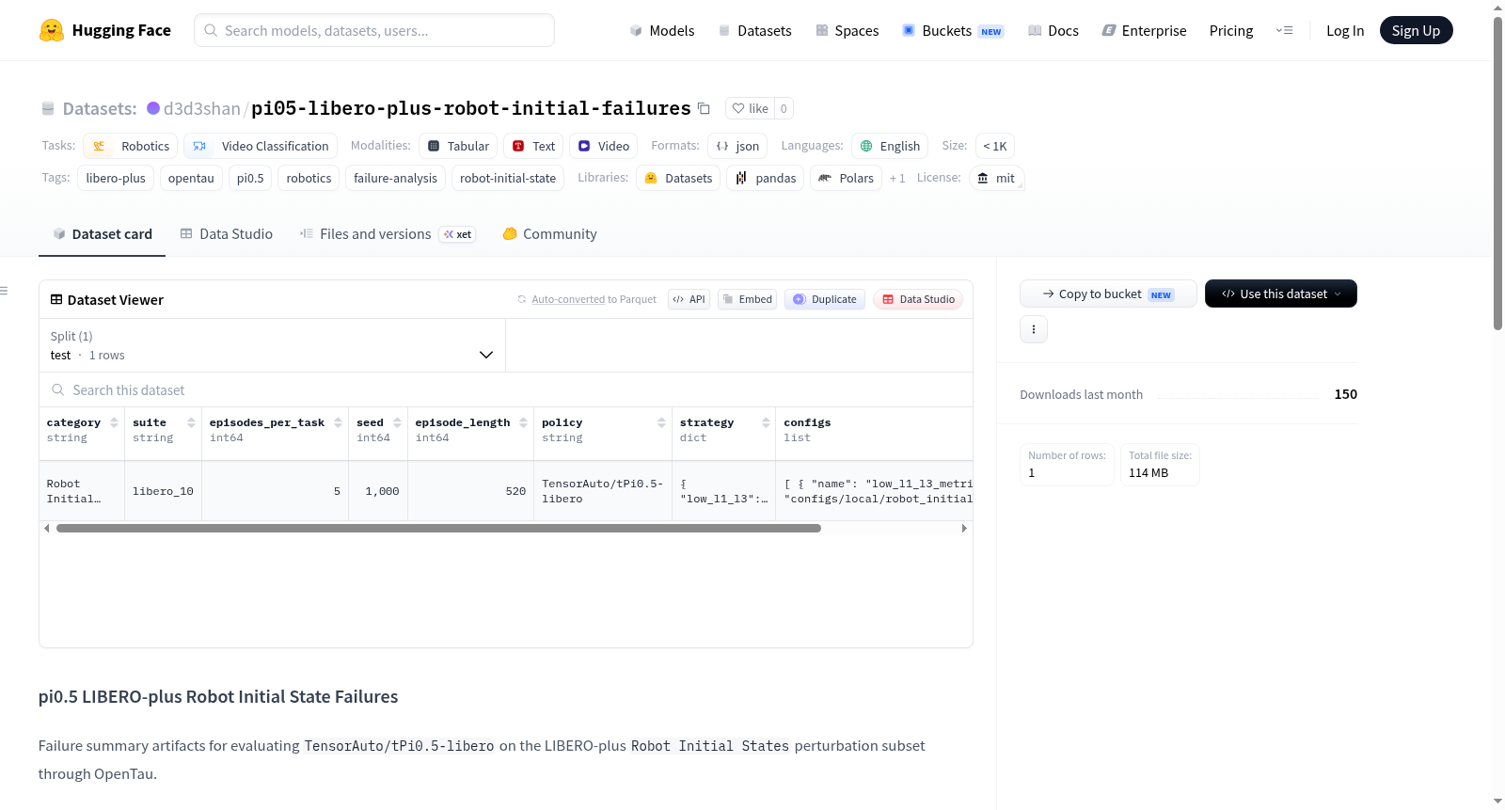Open Models in the top navigation
Viewport: 1505px width, 810px height.
(662, 30)
